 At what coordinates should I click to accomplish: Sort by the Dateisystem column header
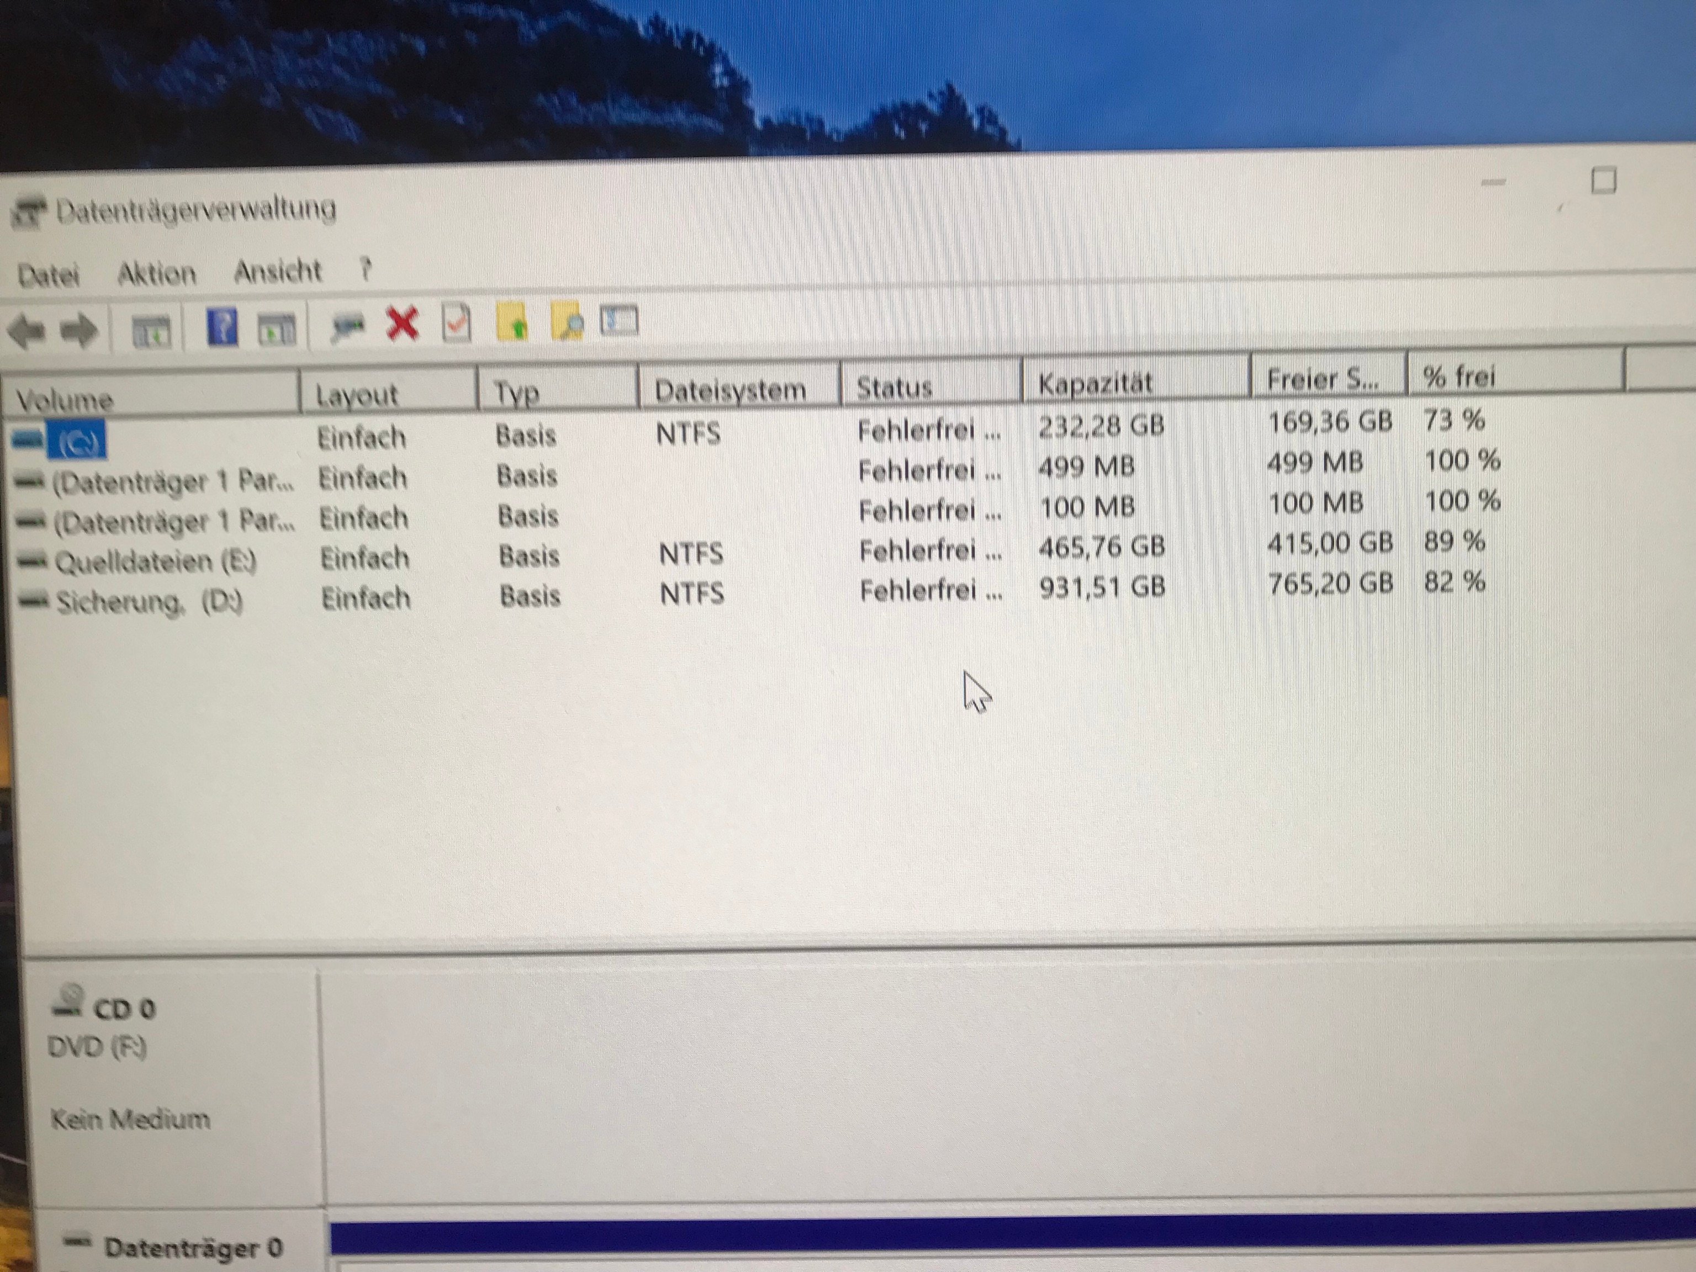click(x=730, y=390)
